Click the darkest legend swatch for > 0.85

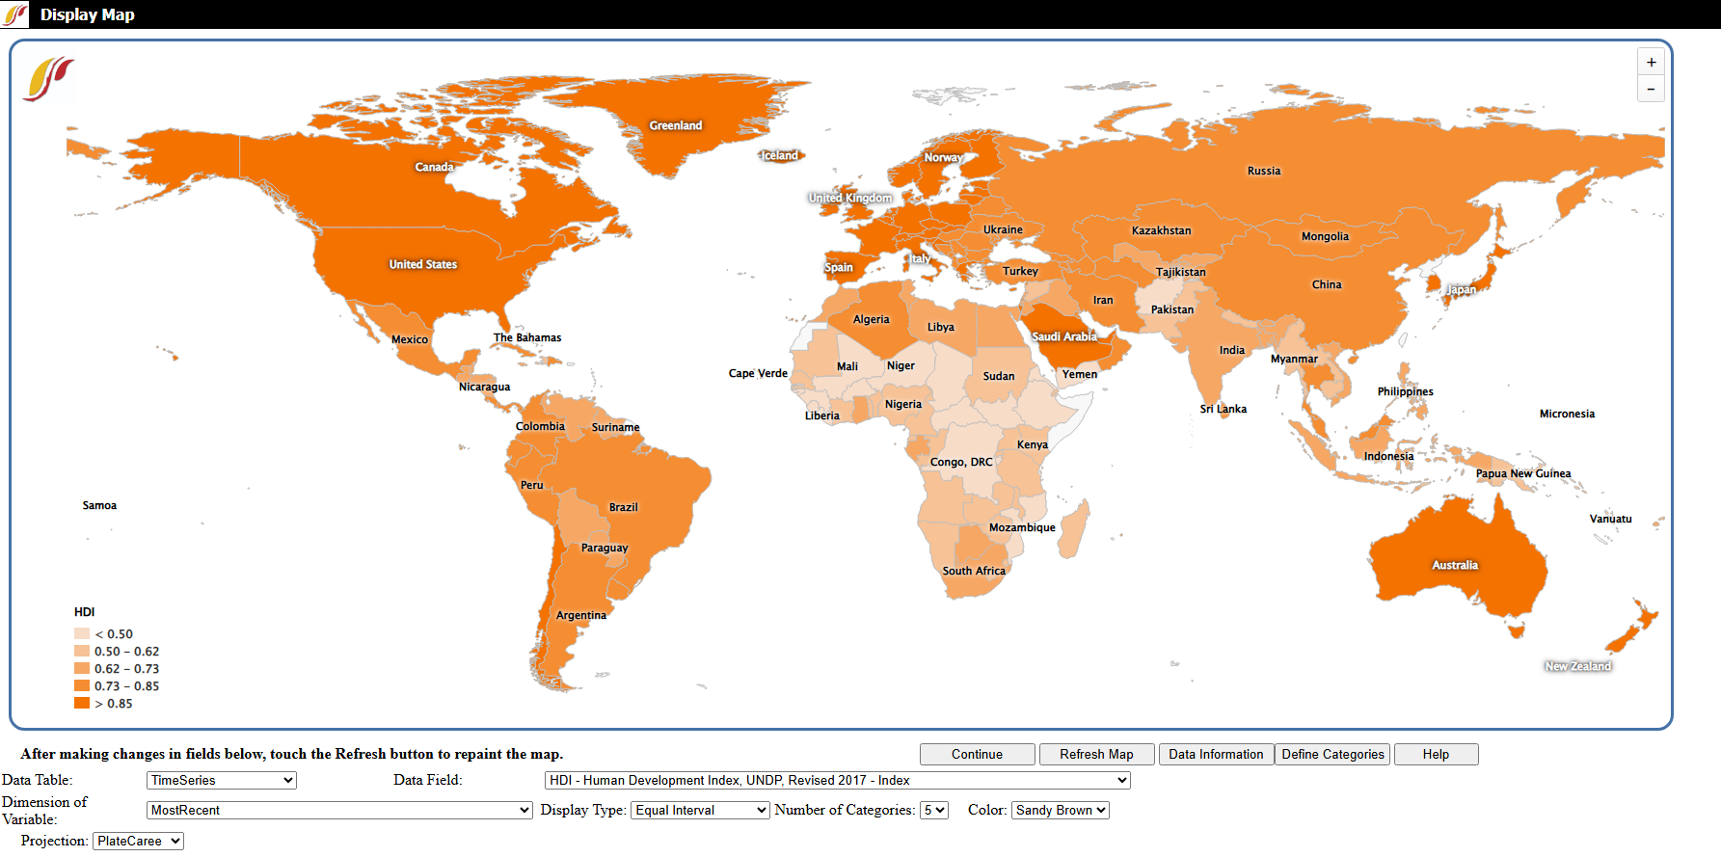point(82,704)
